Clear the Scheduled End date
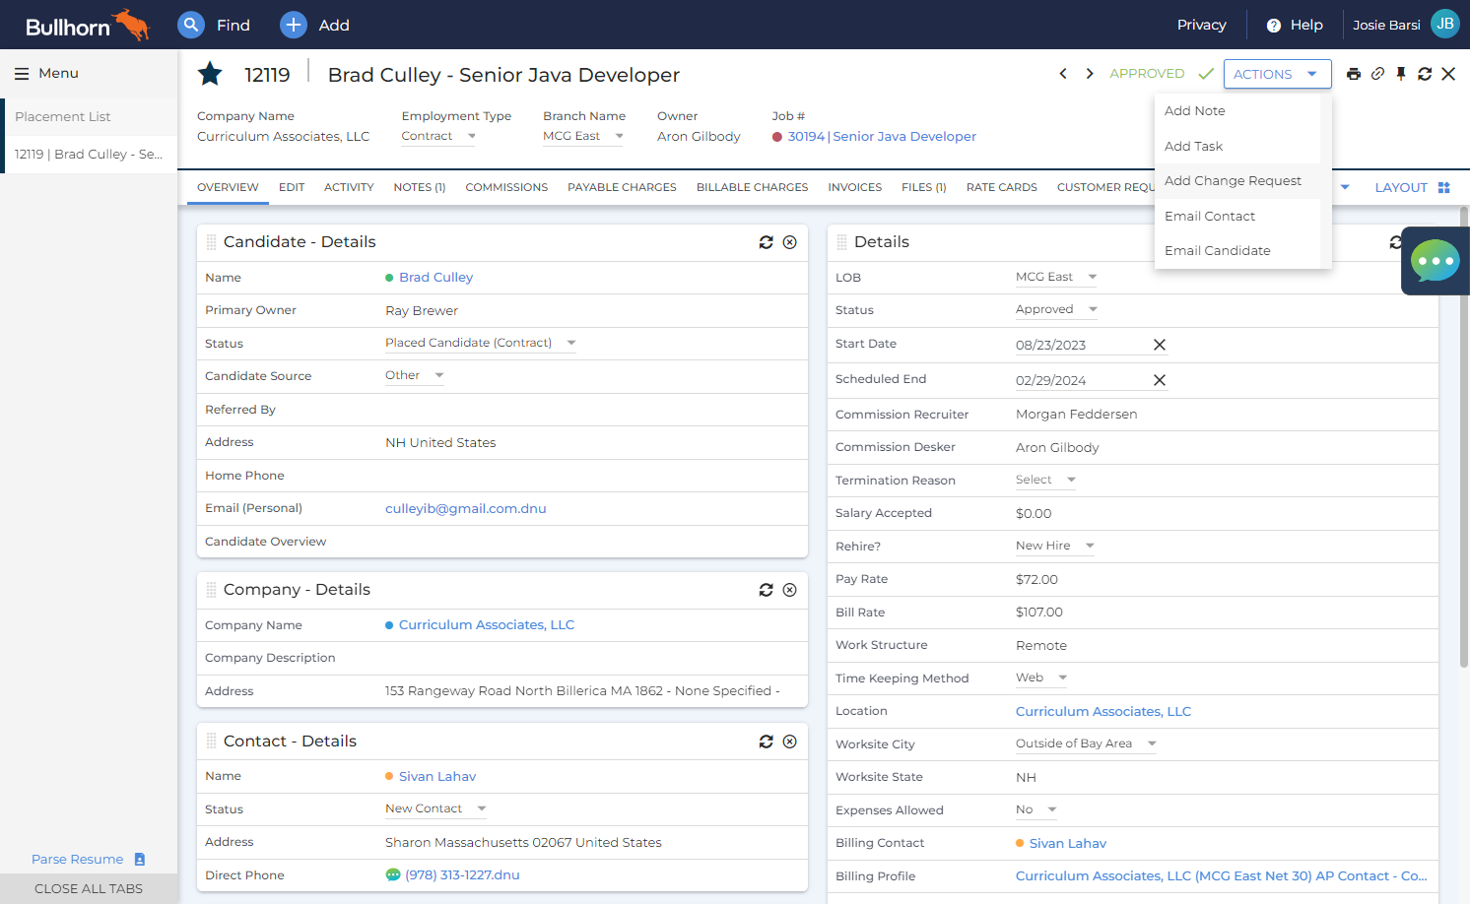1470x904 pixels. (1160, 380)
